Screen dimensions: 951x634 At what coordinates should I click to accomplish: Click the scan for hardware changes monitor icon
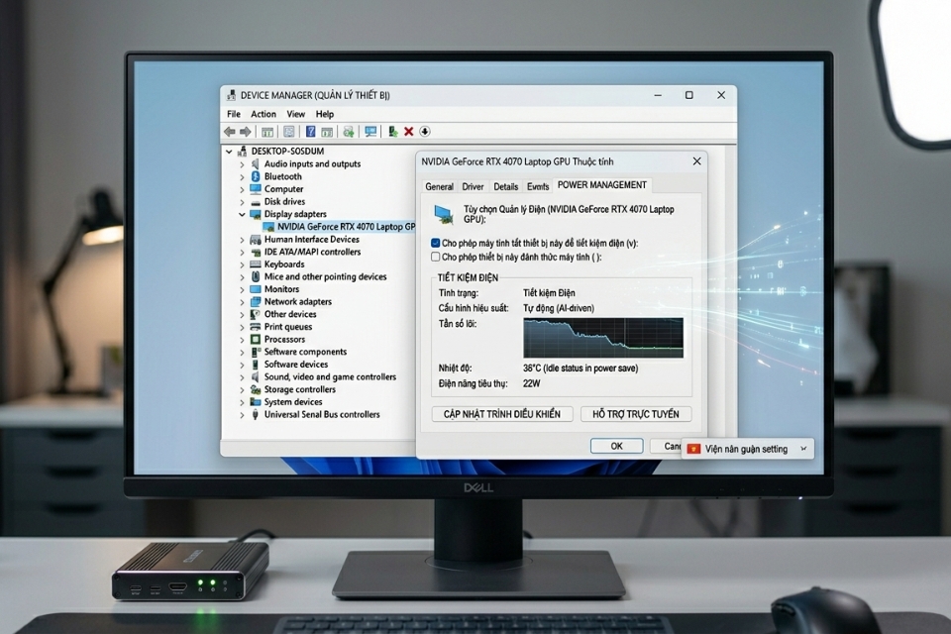pyautogui.click(x=370, y=131)
